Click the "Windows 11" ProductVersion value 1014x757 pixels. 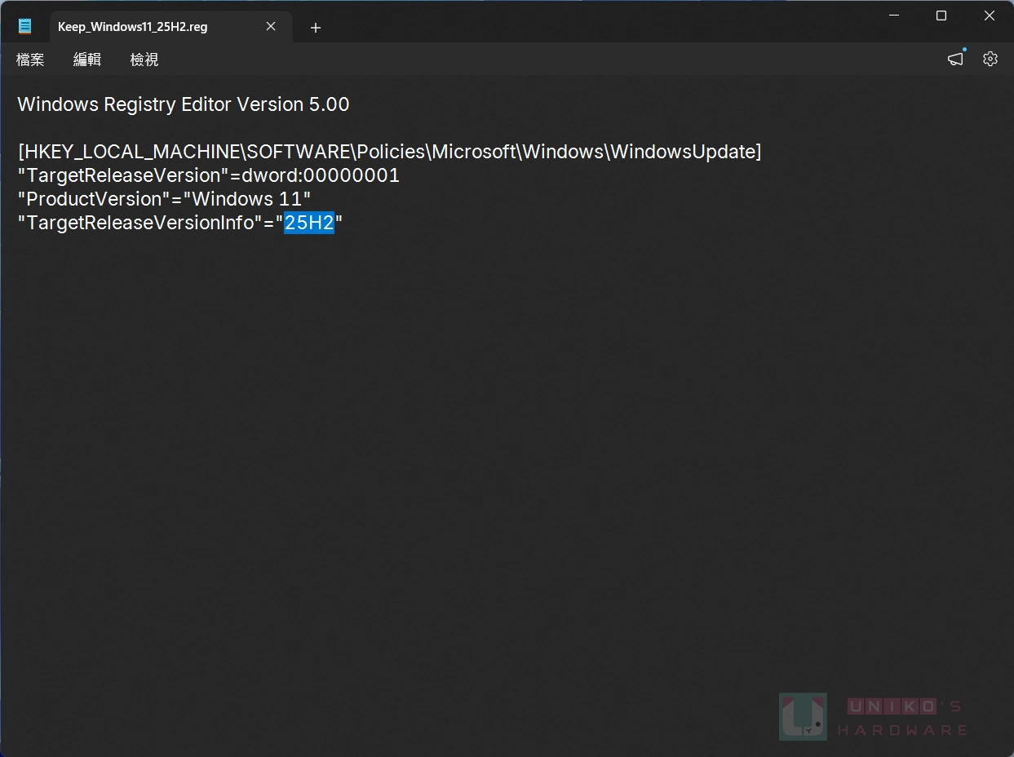(252, 199)
